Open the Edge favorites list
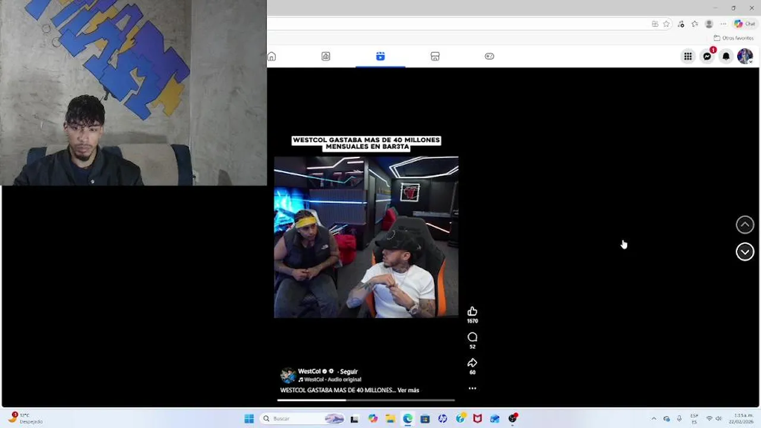The height and width of the screenshot is (428, 761). click(x=694, y=24)
